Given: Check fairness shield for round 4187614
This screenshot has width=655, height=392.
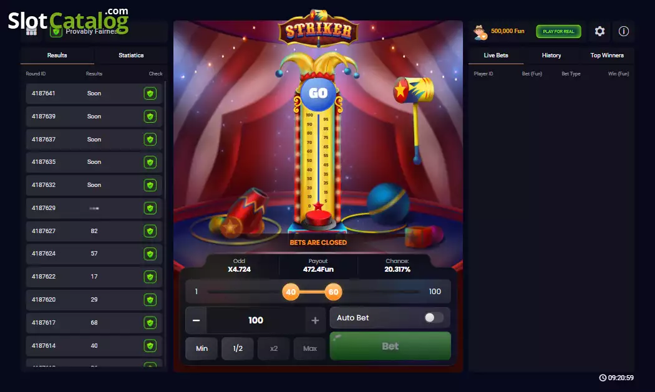Looking at the screenshot, I should coord(150,346).
